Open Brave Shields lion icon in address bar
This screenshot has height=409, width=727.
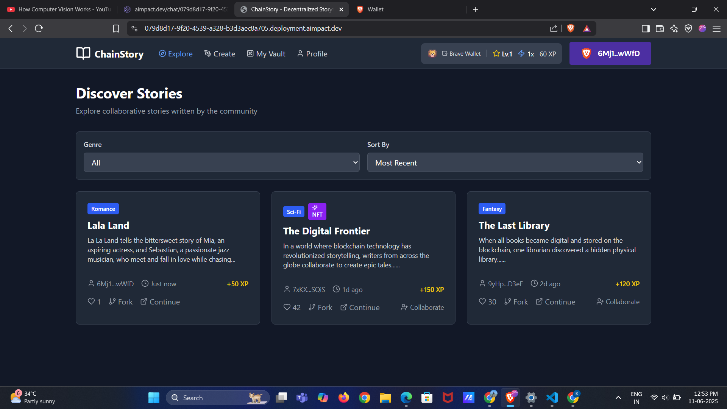point(571,28)
